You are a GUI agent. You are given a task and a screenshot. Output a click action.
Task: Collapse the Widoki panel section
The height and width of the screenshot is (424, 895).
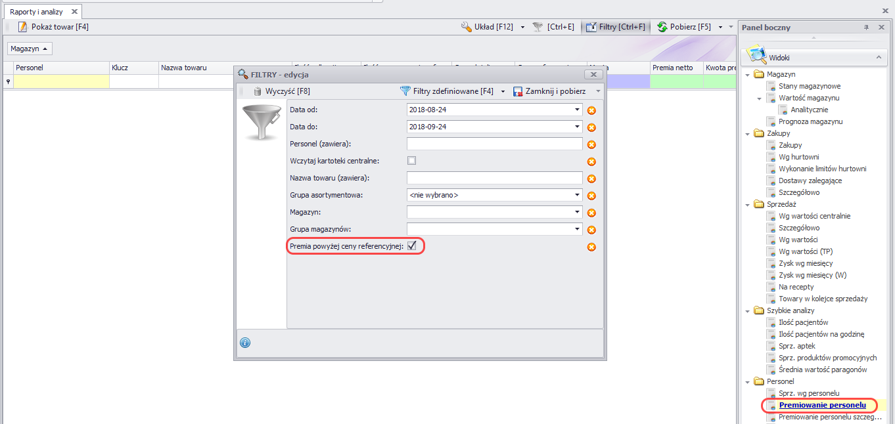pos(879,58)
